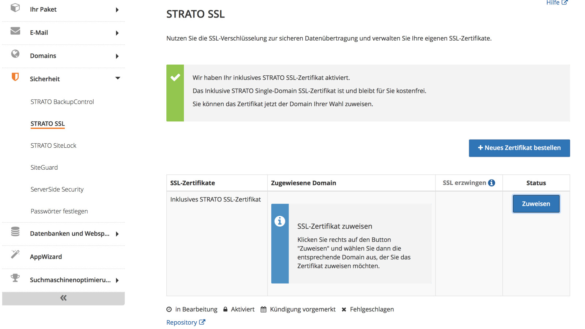Open STRATO SiteLock in the sidebar

pos(53,145)
